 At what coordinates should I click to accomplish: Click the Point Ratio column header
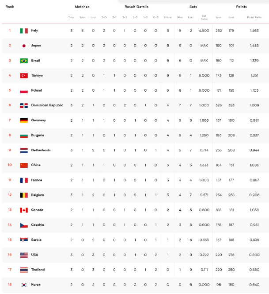click(x=254, y=17)
